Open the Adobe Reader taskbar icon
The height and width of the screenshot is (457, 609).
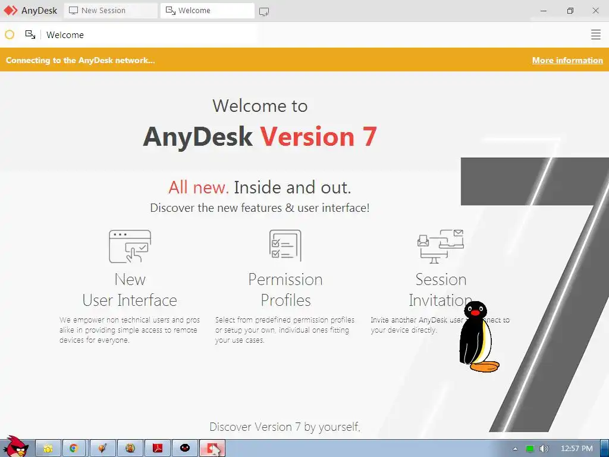157,449
